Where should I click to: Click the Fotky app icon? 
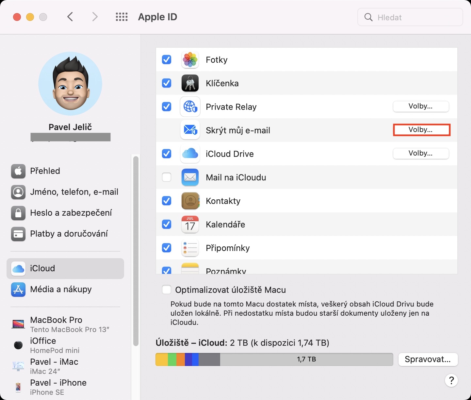[x=190, y=60]
